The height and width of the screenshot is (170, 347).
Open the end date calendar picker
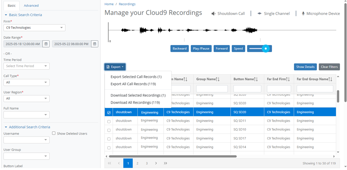(95, 44)
